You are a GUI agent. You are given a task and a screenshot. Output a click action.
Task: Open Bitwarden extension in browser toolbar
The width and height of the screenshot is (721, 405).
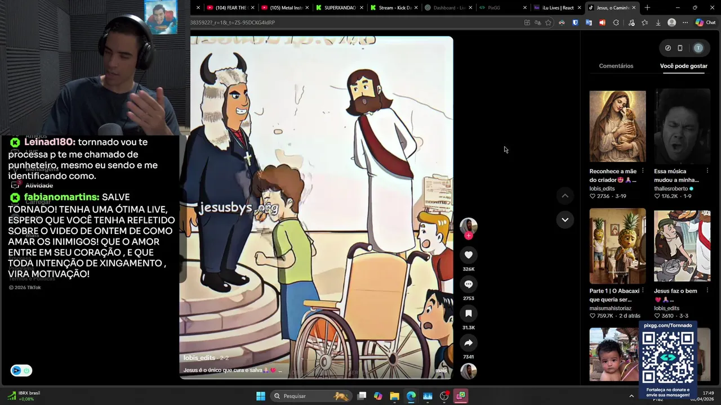[575, 22]
